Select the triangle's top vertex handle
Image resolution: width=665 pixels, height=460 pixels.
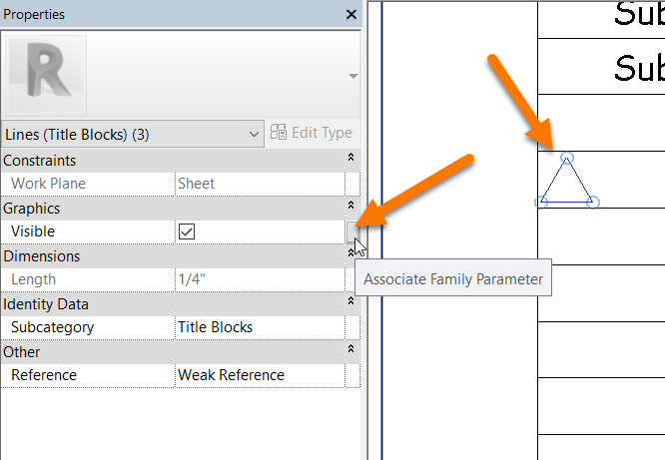tap(566, 158)
